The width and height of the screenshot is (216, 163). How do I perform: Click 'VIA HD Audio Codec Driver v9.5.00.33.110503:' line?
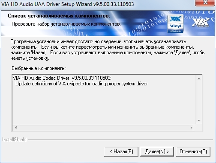[x=62, y=78]
